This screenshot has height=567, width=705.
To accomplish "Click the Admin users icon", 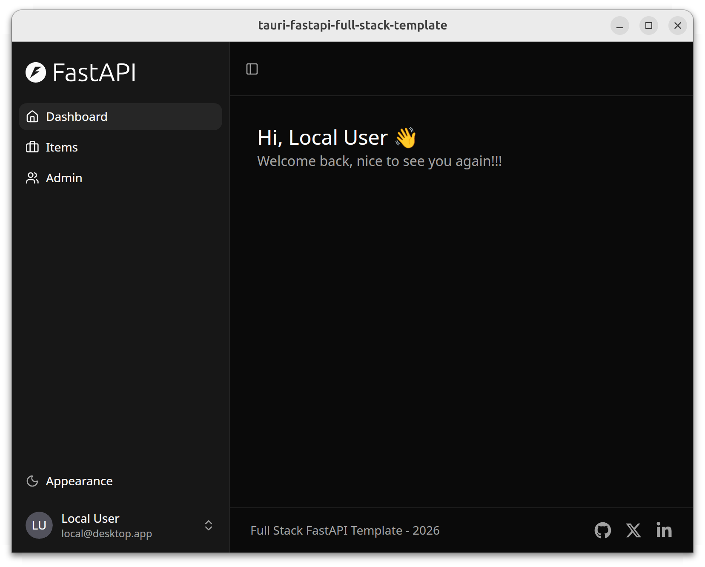I will (x=32, y=178).
